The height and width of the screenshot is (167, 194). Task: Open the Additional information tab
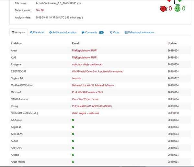[63, 32]
